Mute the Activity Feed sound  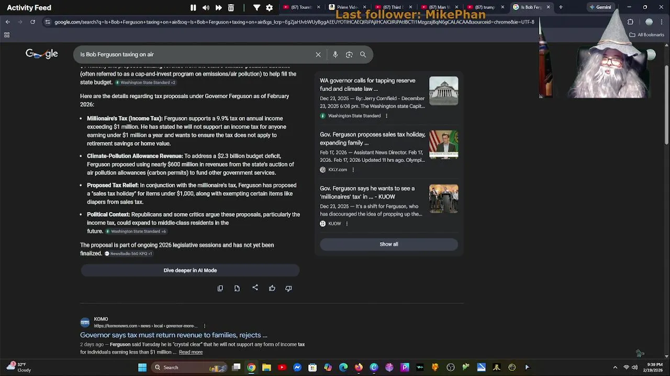coord(206,8)
